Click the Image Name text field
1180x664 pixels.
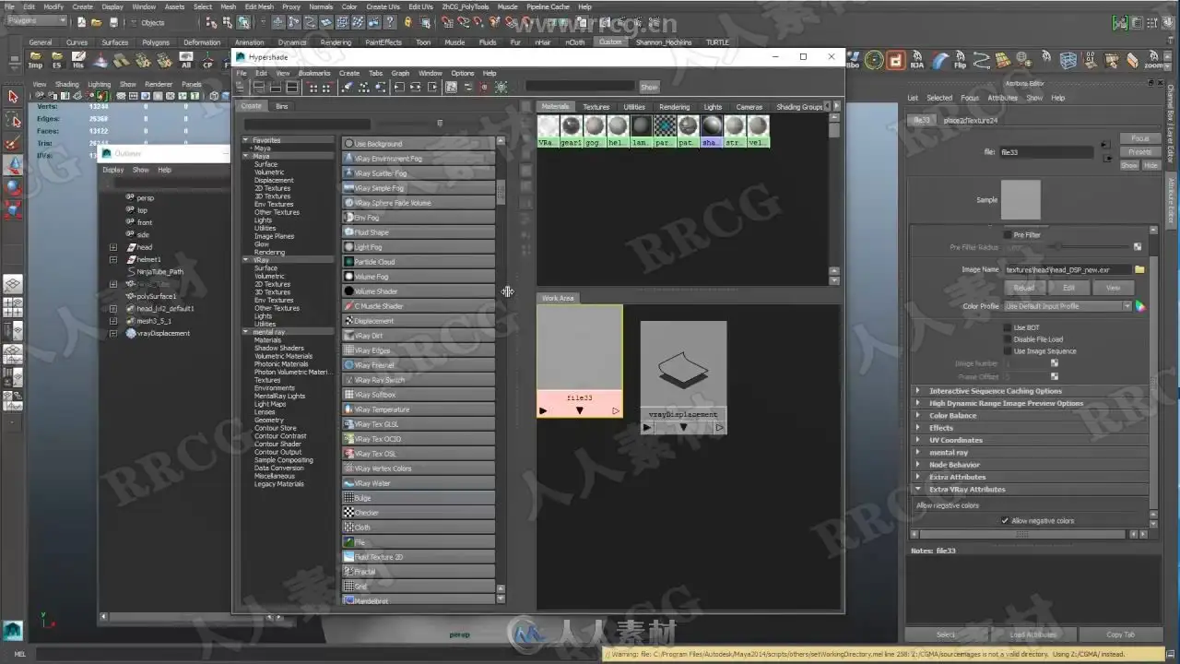tap(1068, 270)
